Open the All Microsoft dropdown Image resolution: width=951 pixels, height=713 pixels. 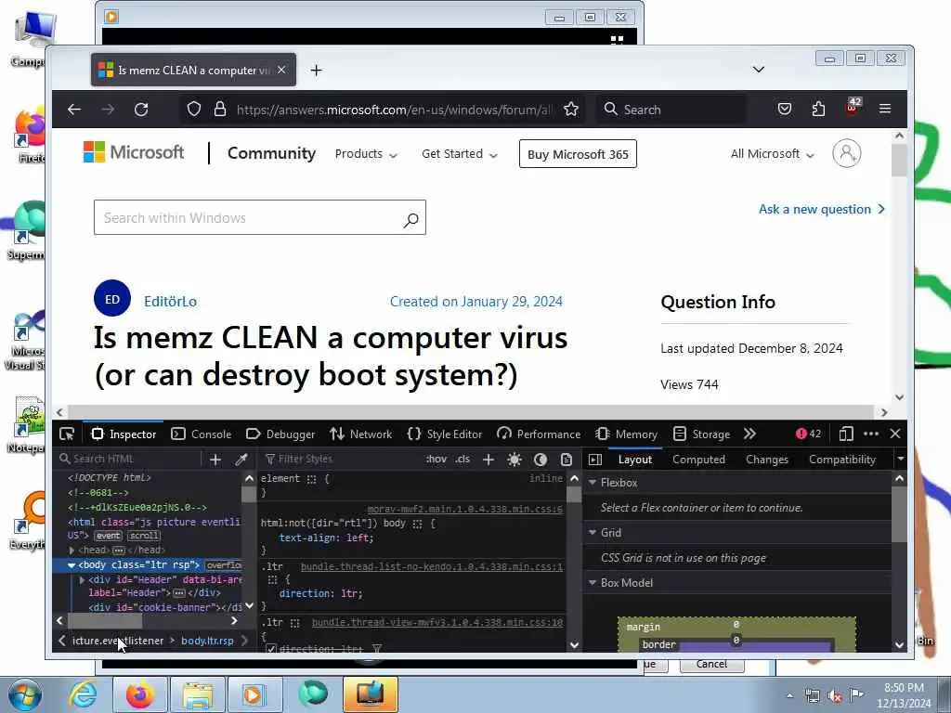pyautogui.click(x=772, y=154)
